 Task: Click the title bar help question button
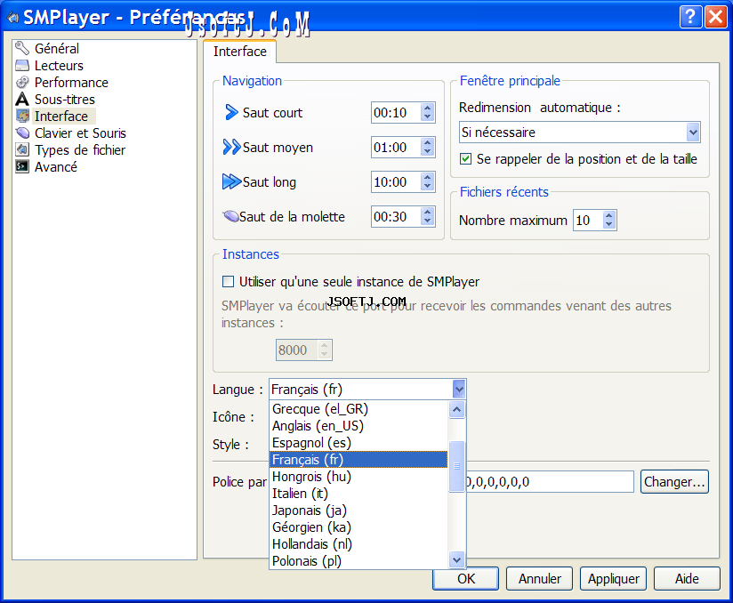pyautogui.click(x=690, y=17)
